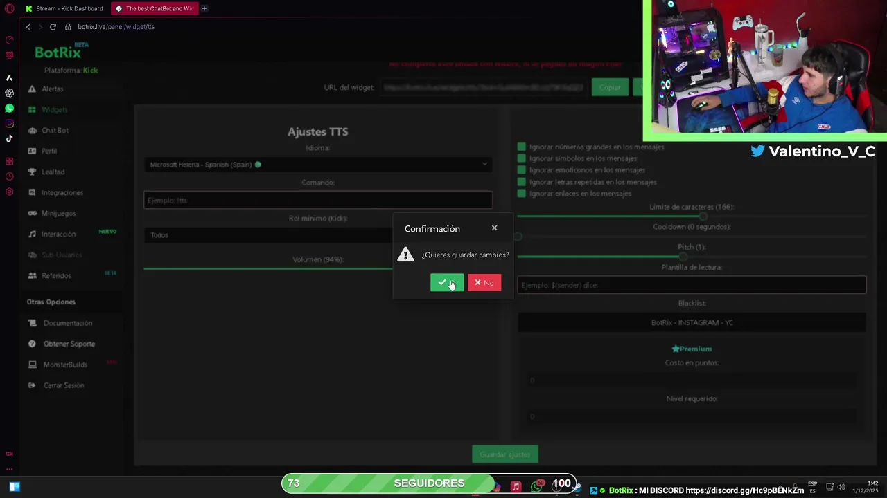
Task: Click the Comando input field
Action: 318,200
